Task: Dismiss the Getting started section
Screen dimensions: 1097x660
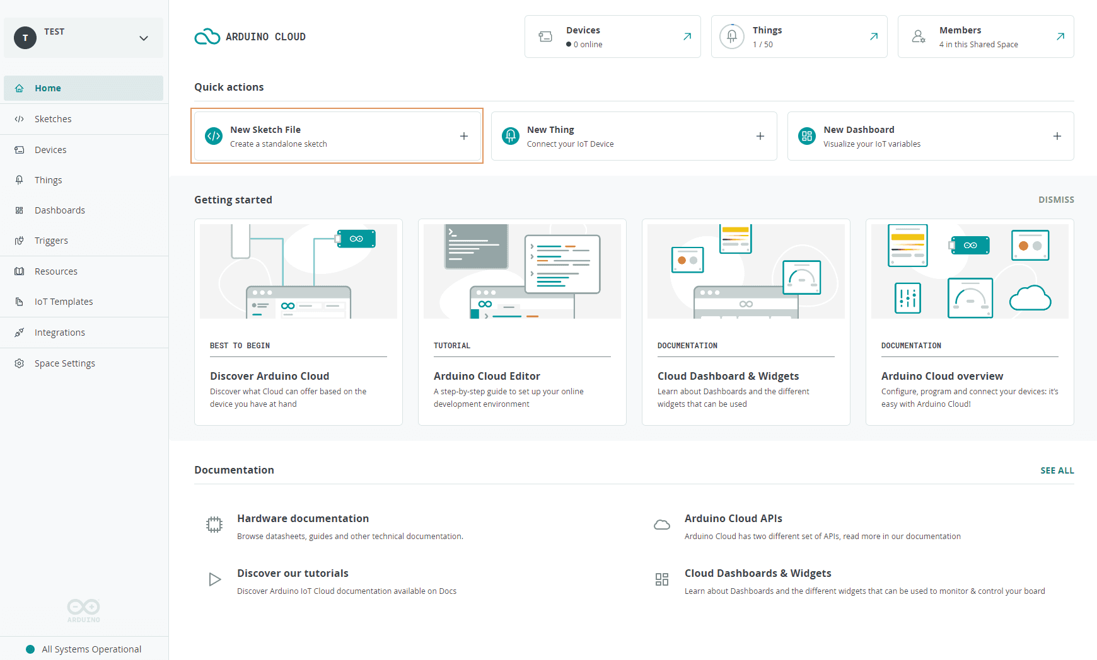Action: 1055,200
